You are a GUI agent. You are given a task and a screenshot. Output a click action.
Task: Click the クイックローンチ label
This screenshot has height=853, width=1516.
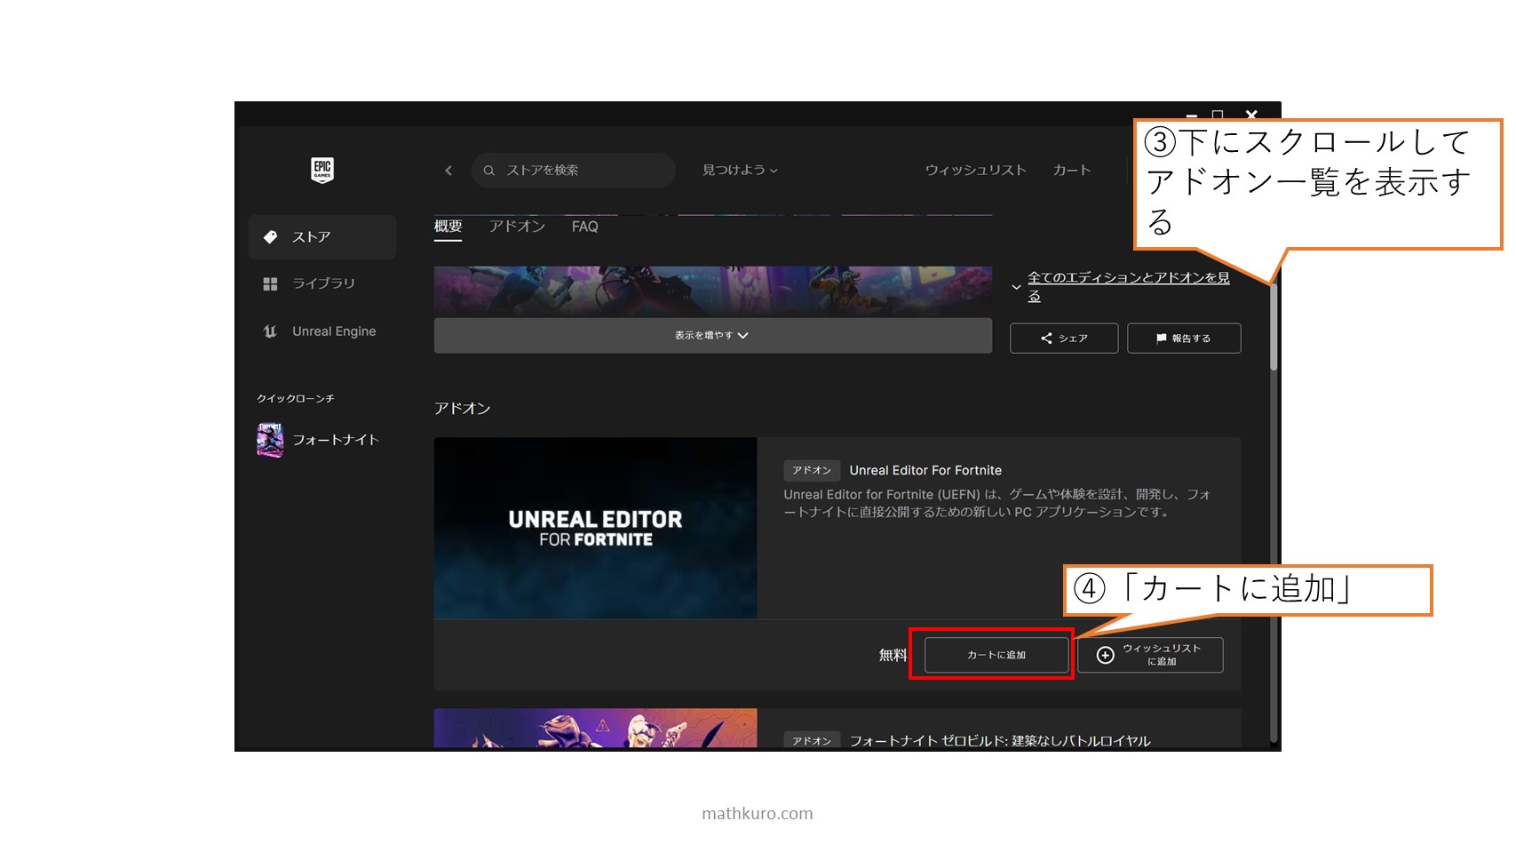[x=296, y=398]
